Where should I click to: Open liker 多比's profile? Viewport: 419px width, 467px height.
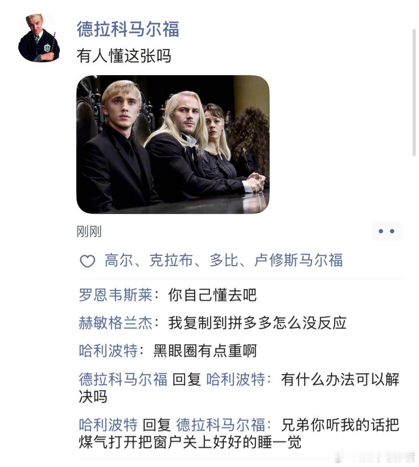click(224, 260)
